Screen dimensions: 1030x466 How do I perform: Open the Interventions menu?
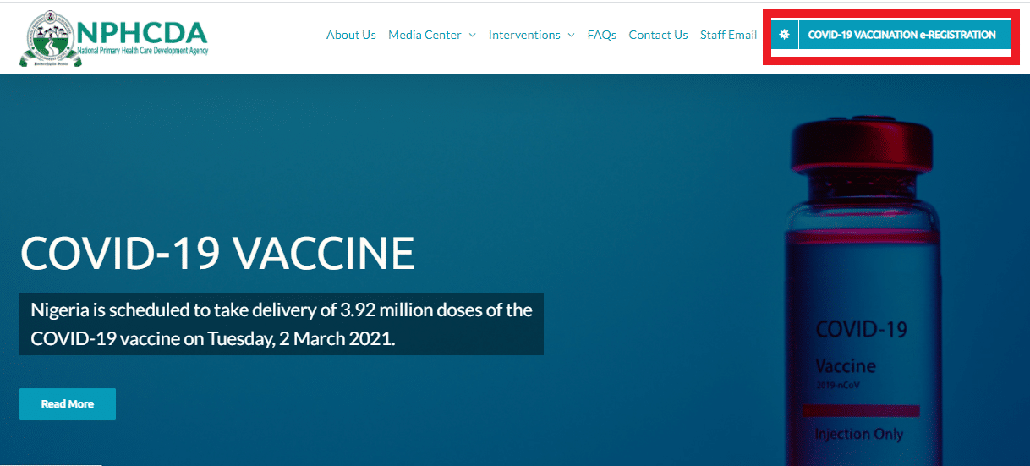tap(524, 35)
